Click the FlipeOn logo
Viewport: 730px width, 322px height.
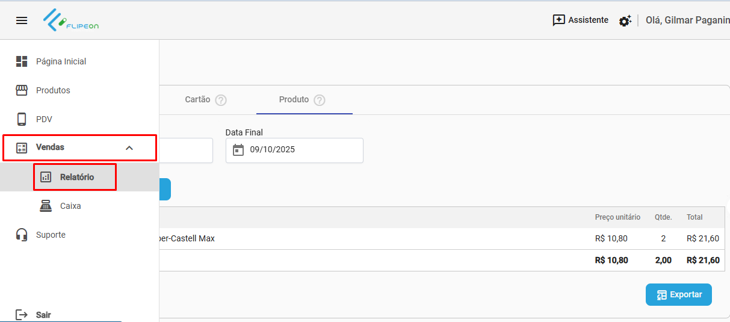click(x=71, y=20)
